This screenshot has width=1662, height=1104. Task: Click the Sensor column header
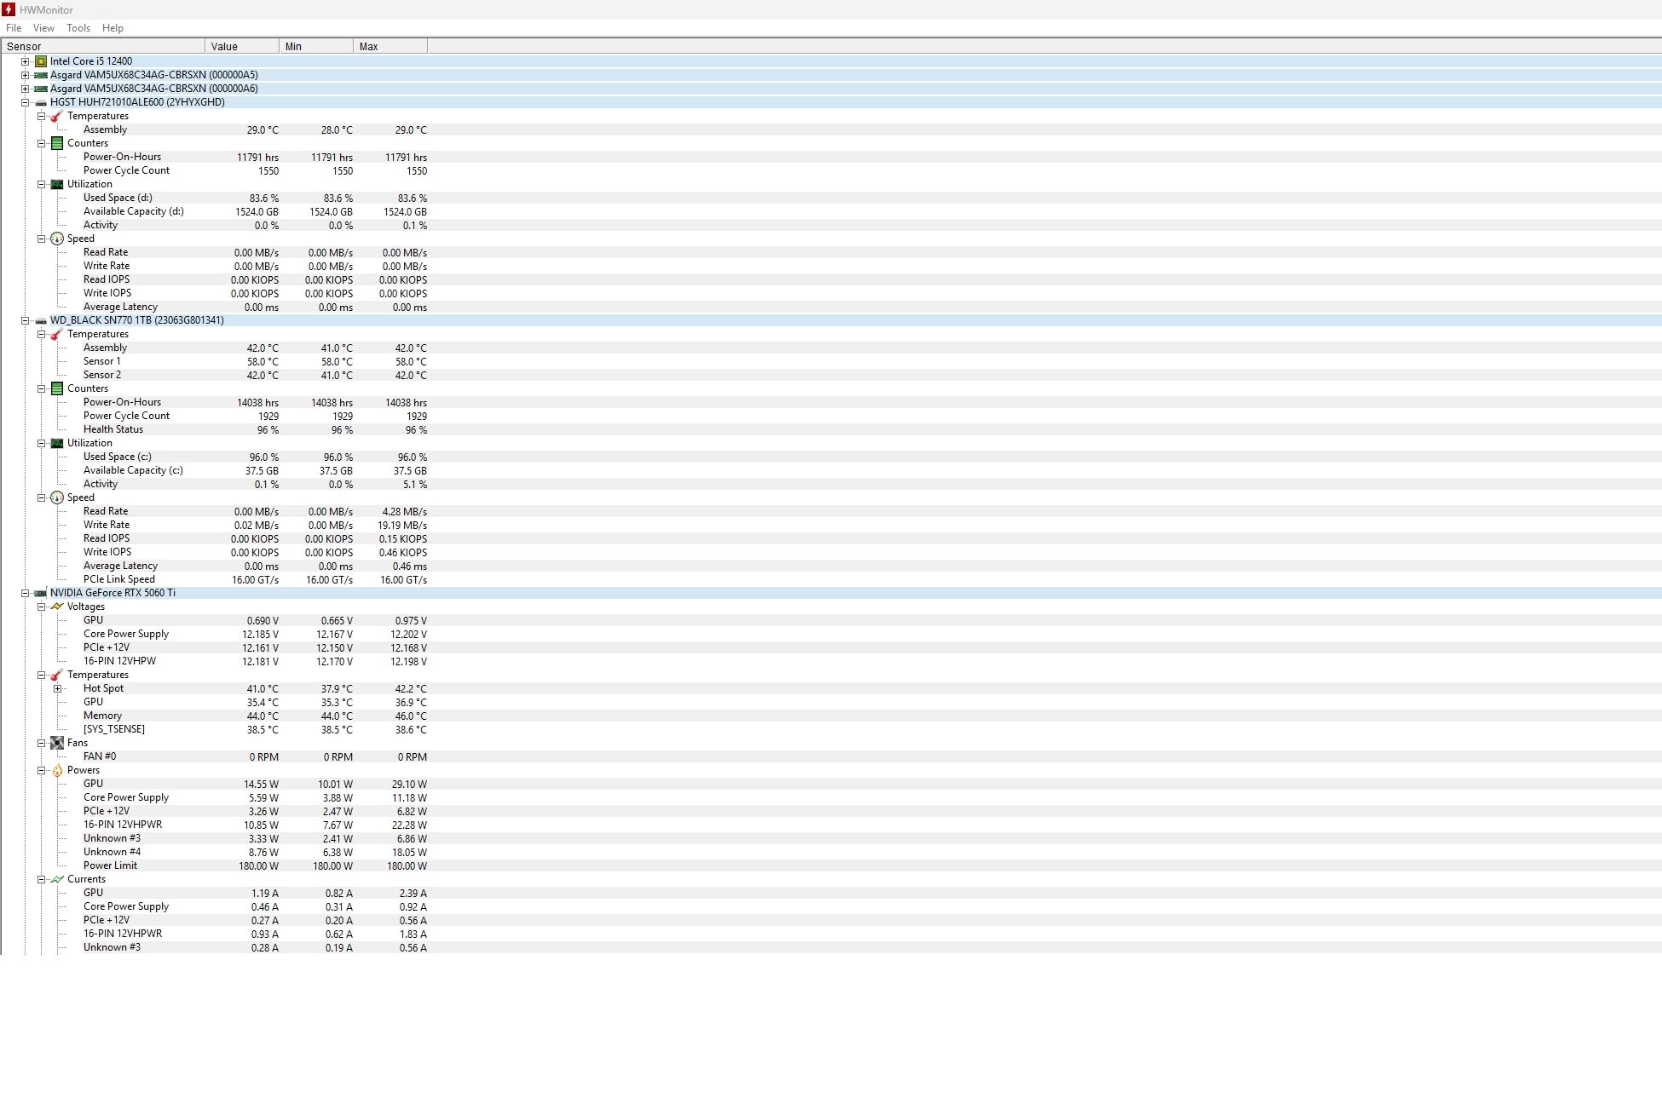coord(103,46)
